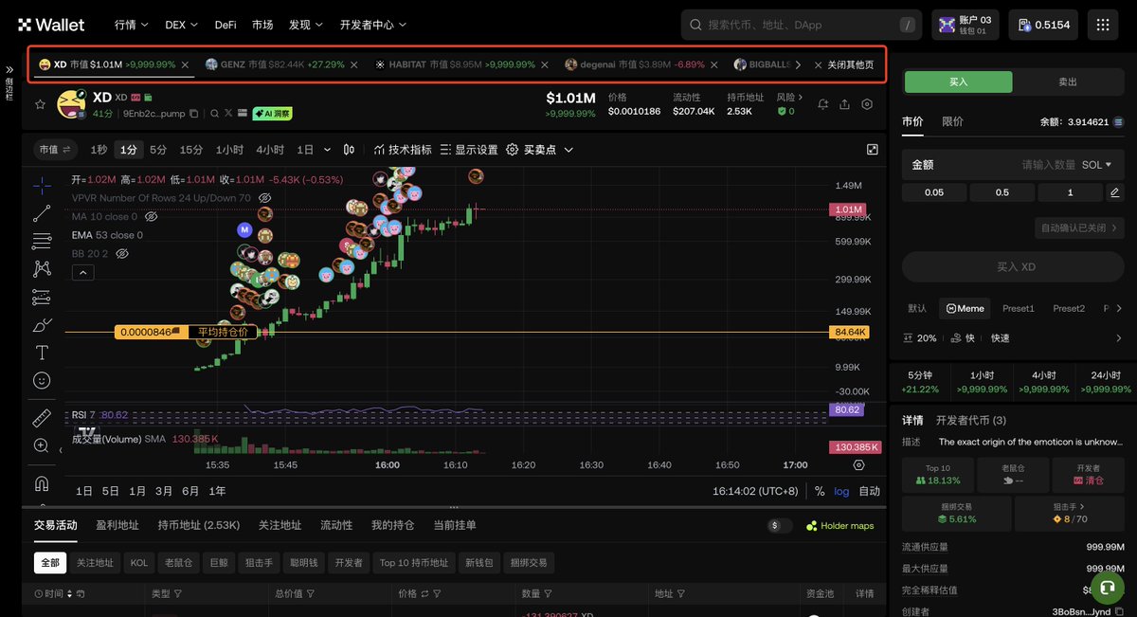Open the 发现 dropdown menu

pos(306,25)
